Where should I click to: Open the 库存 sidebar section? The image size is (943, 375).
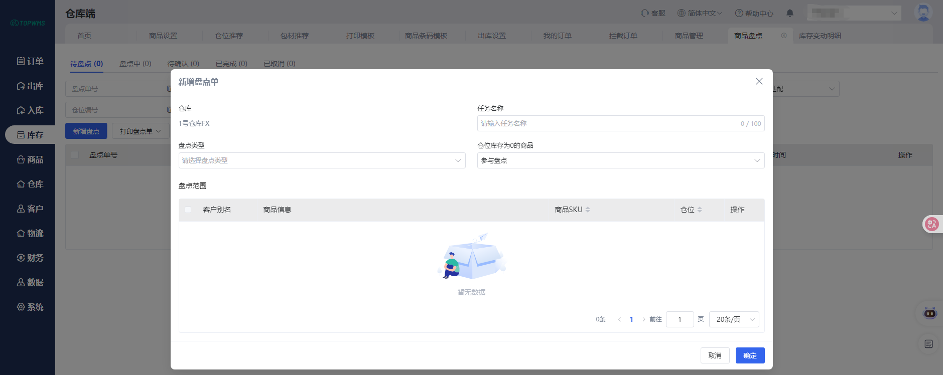click(30, 135)
